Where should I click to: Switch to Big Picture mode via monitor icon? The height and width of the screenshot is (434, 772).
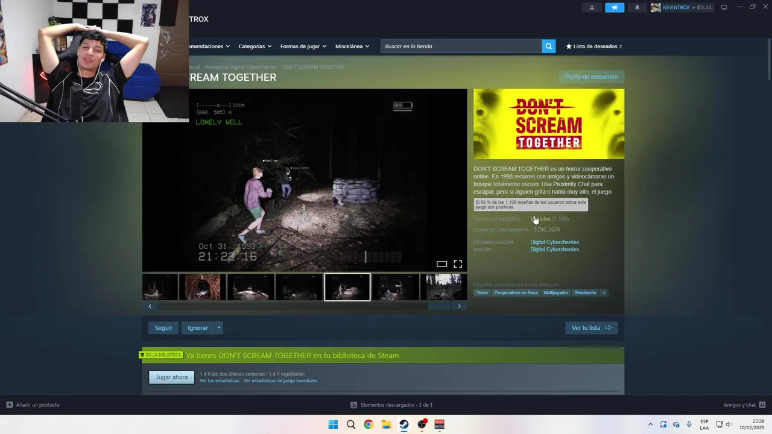724,7
